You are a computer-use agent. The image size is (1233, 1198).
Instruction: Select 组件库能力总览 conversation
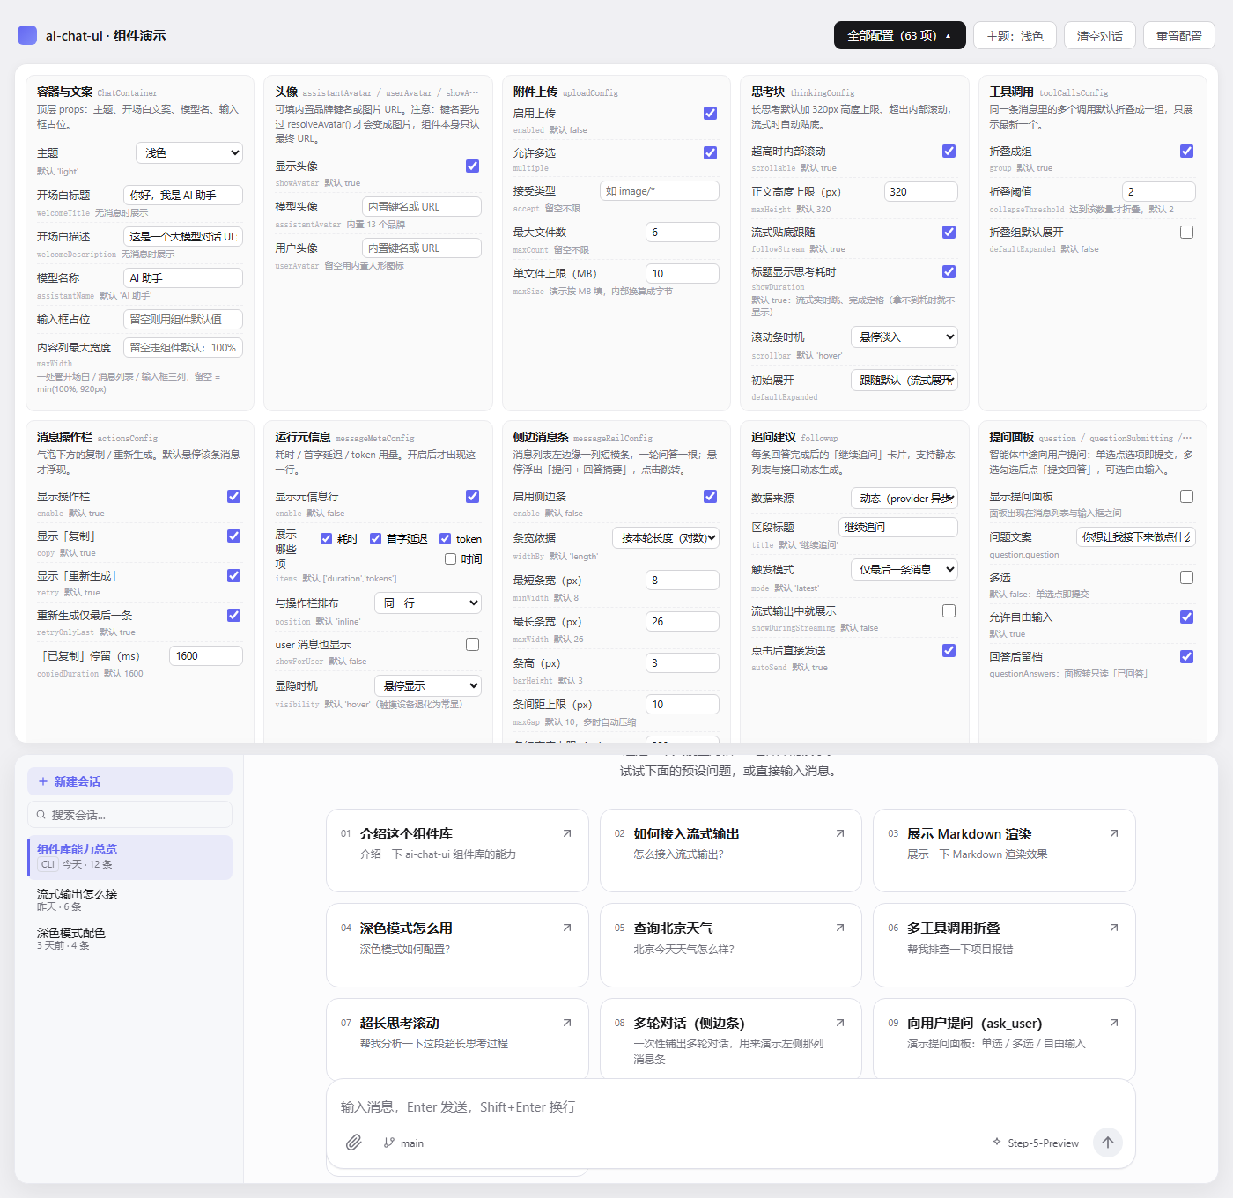tap(130, 857)
